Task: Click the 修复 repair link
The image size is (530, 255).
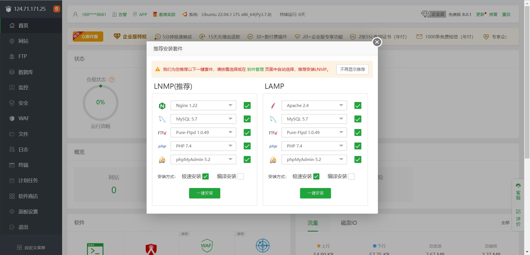Action: click(x=493, y=14)
